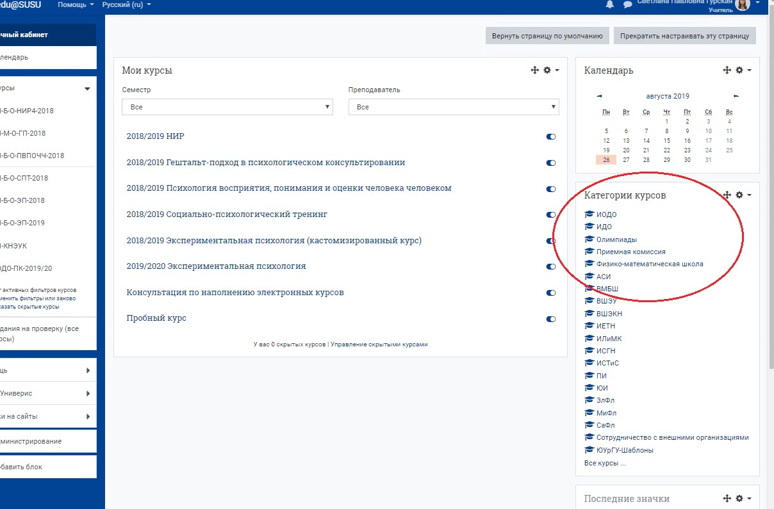Open the Преподаватель dropdown
The width and height of the screenshot is (774, 509).
pyautogui.click(x=454, y=107)
